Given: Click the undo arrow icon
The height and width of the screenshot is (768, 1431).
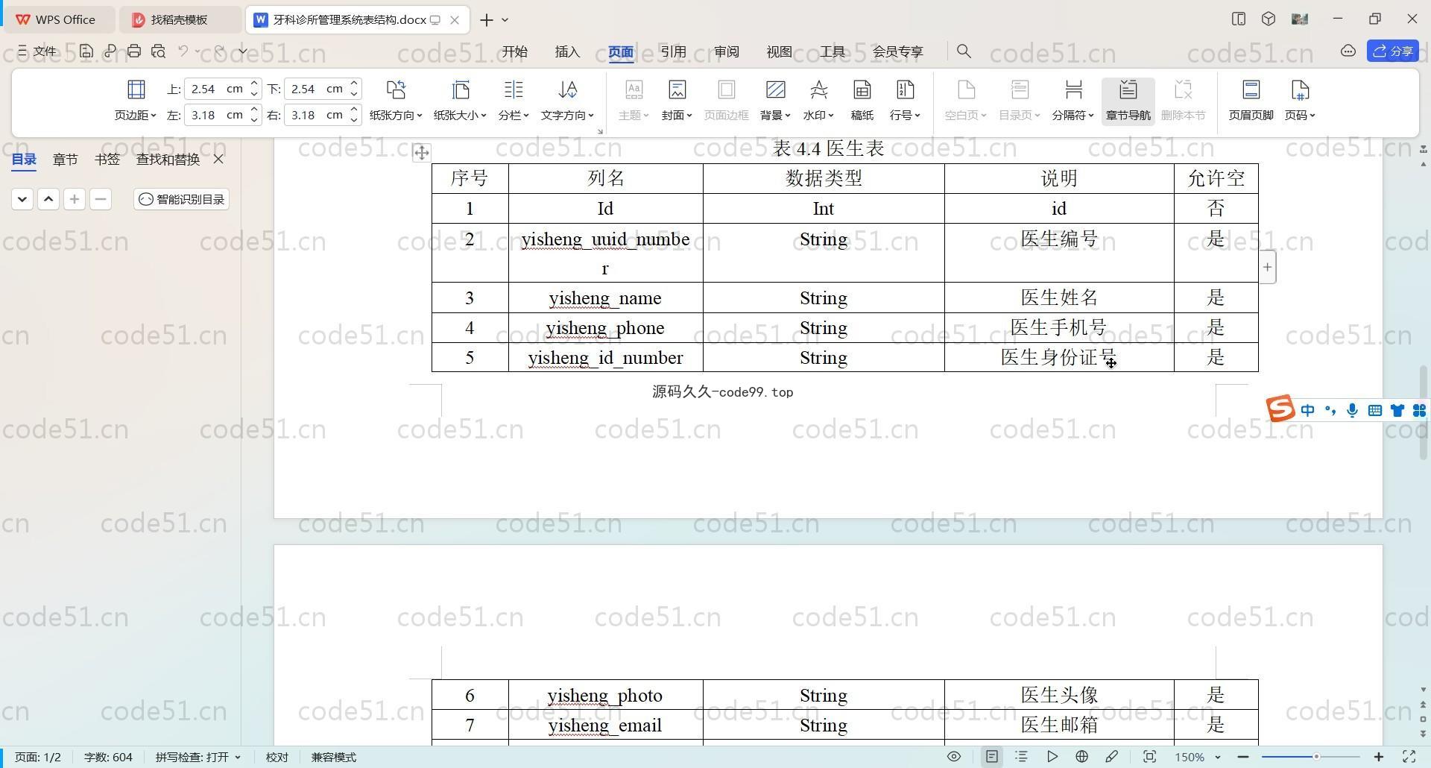Looking at the screenshot, I should (183, 51).
